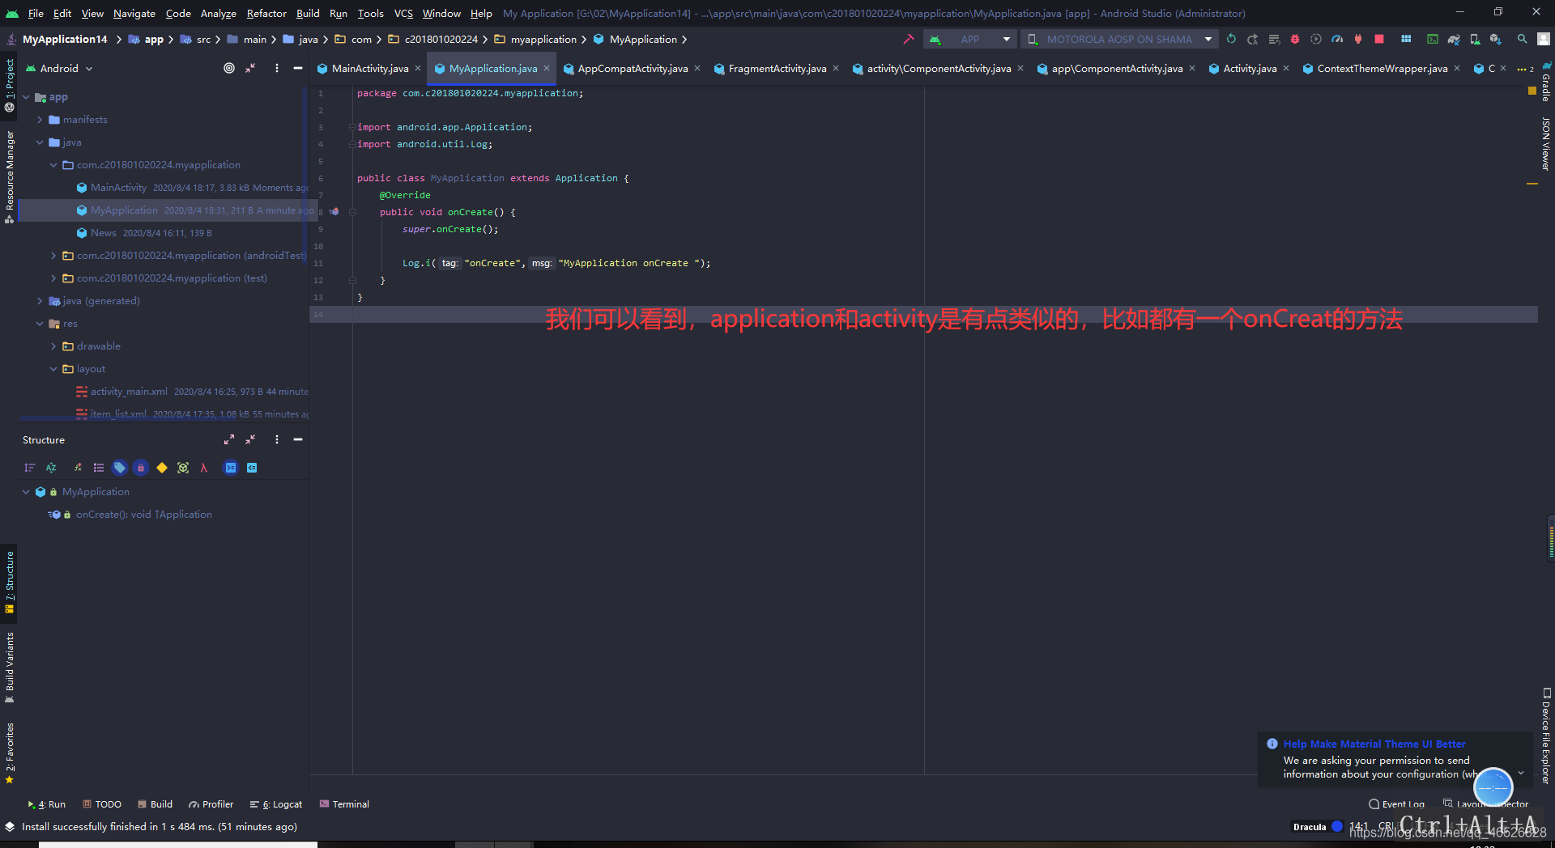Click the breakpoint gutter icon at line 8

334,212
